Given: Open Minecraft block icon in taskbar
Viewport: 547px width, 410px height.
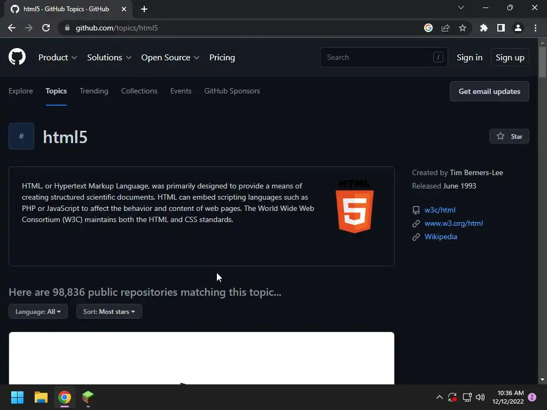Looking at the screenshot, I should coord(88,397).
